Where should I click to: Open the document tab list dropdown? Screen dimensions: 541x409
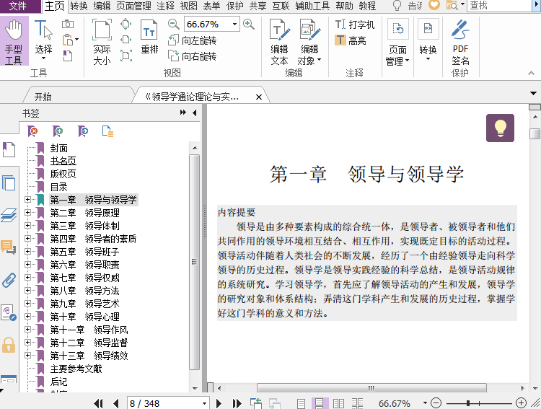[x=533, y=93]
